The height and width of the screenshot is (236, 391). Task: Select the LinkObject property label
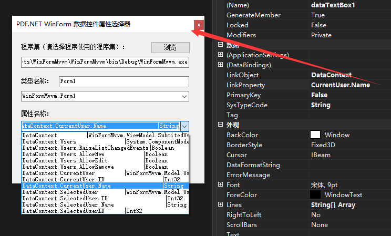242,75
